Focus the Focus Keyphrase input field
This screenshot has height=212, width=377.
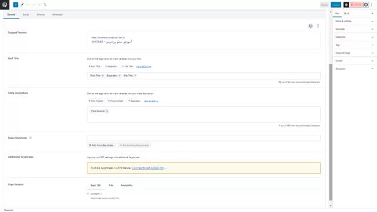coord(204,138)
